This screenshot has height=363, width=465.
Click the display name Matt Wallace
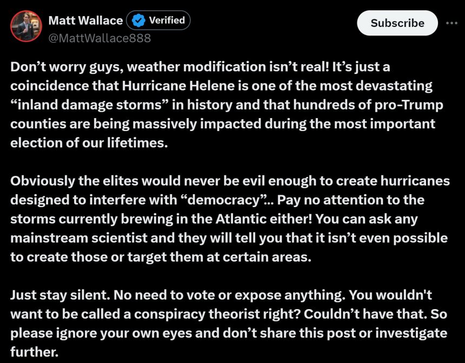pyautogui.click(x=85, y=20)
